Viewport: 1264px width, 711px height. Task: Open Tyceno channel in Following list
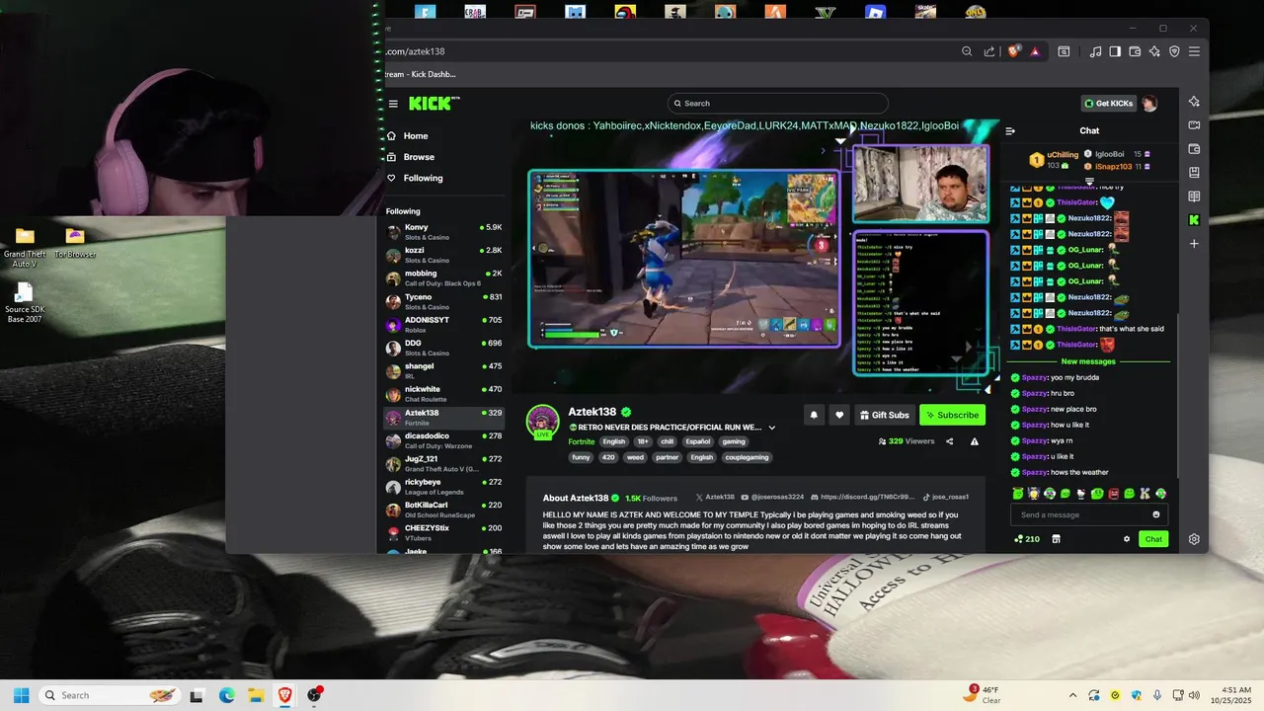pyautogui.click(x=442, y=301)
